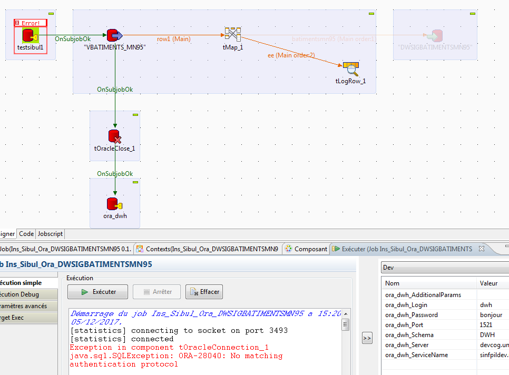Select the tLogRow_1 component icon
This screenshot has width=509, height=375.
click(x=350, y=68)
